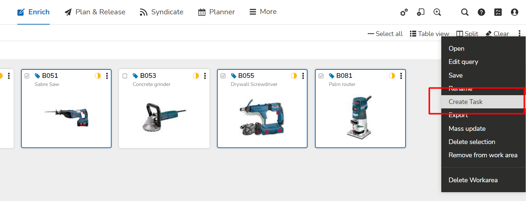Uncheck the B081 card checkbox
This screenshot has width=526, height=201.
pos(321,76)
